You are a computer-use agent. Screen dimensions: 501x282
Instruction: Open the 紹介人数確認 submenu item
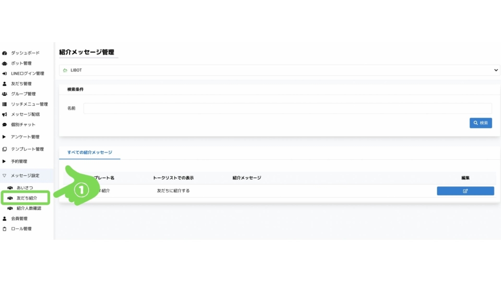[28, 209]
